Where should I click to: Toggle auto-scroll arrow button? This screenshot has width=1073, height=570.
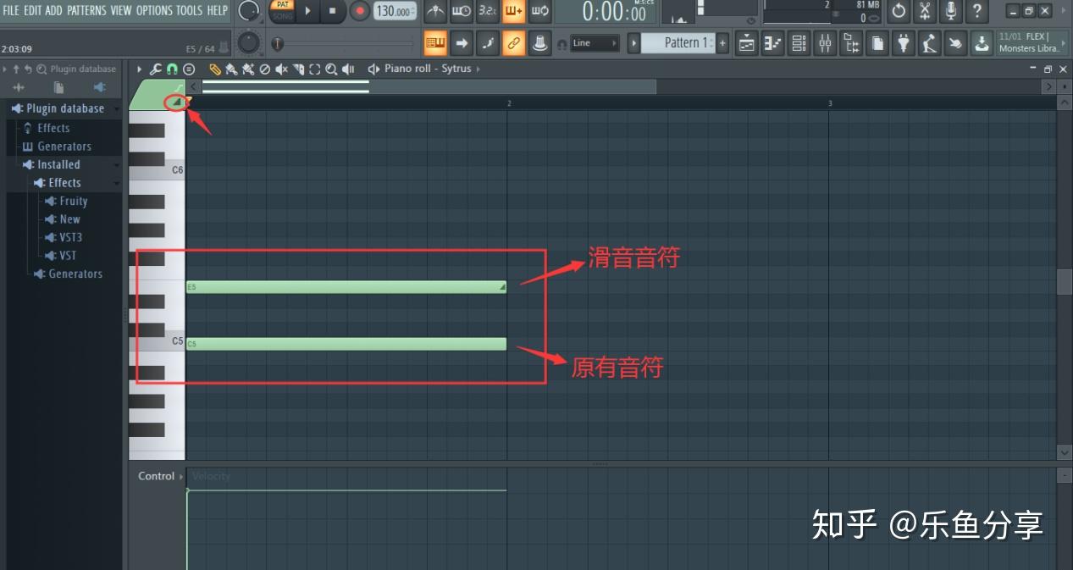tap(462, 42)
